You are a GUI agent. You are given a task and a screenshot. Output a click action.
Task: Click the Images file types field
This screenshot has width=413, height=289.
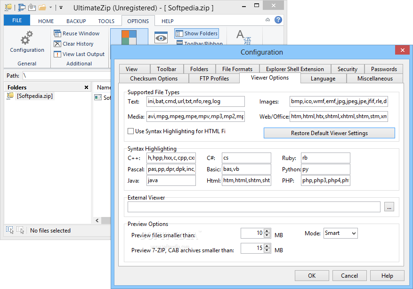[x=339, y=101]
